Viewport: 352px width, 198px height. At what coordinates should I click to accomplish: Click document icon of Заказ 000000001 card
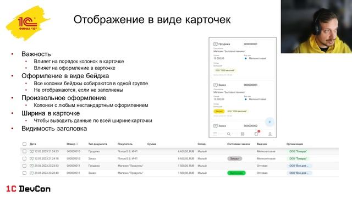click(x=215, y=85)
